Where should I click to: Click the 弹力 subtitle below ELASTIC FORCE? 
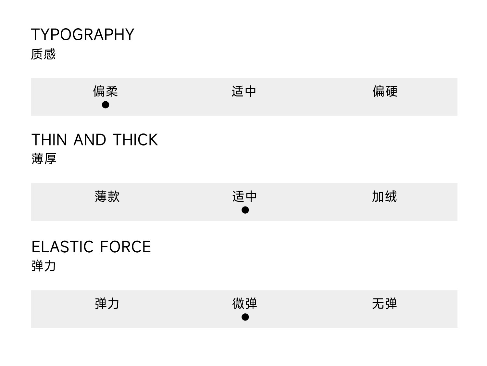44,266
